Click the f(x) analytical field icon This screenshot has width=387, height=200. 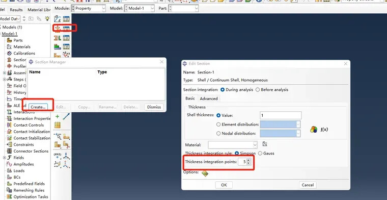(x=324, y=129)
